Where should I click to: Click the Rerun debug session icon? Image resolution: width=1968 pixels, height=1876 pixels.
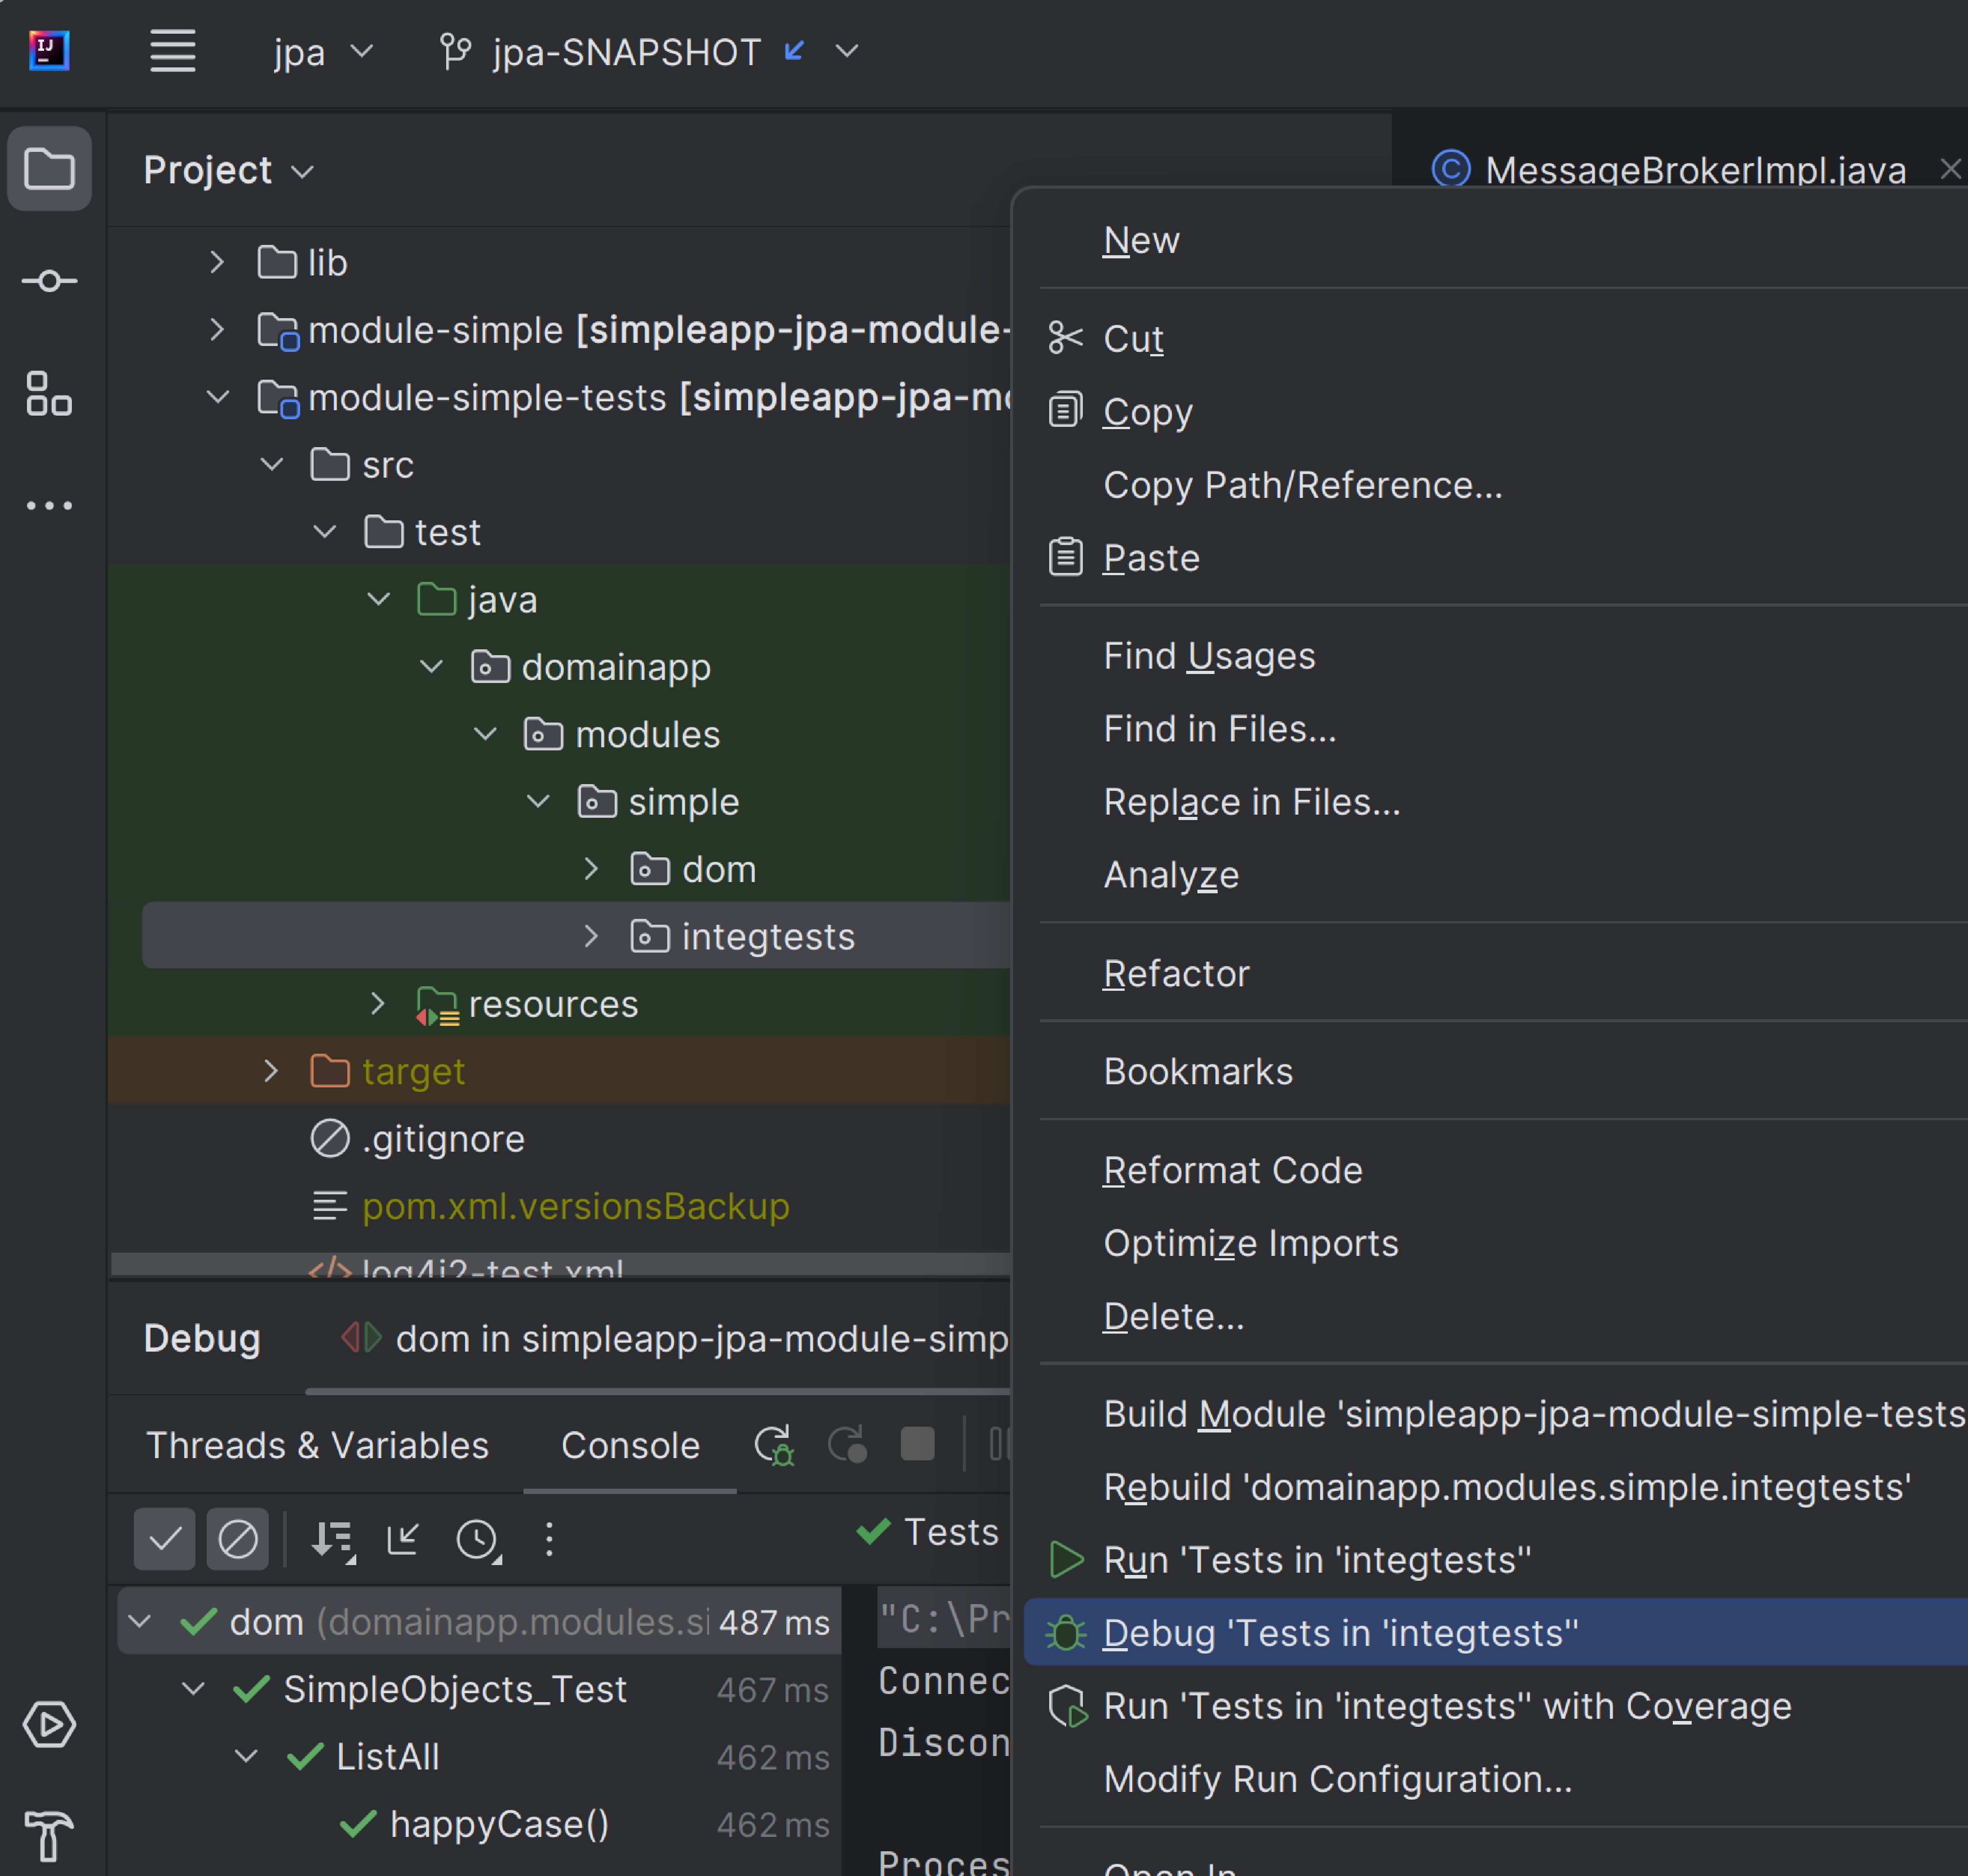[x=774, y=1445]
